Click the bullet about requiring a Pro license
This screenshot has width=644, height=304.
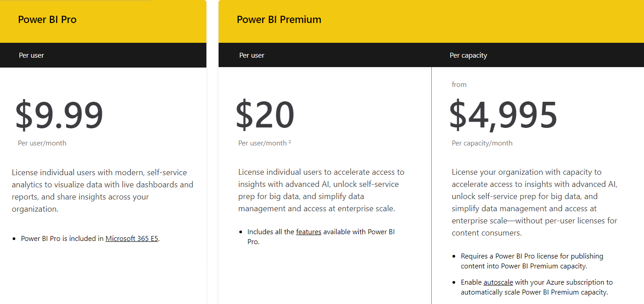532,261
